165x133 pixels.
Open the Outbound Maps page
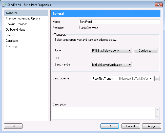tap(15, 30)
